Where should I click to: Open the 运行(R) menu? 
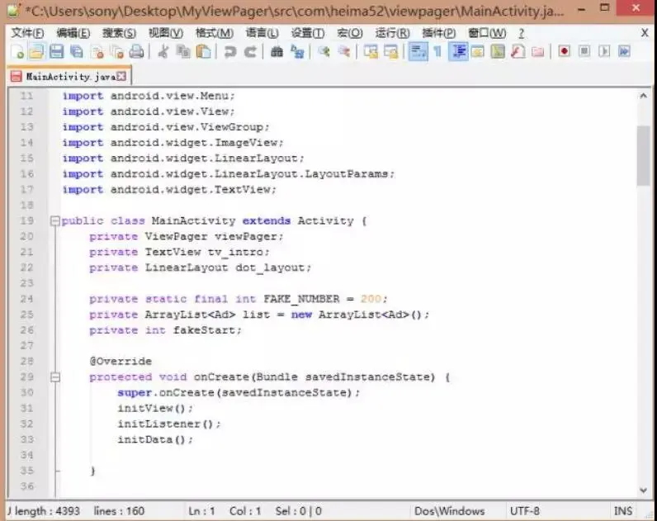392,33
